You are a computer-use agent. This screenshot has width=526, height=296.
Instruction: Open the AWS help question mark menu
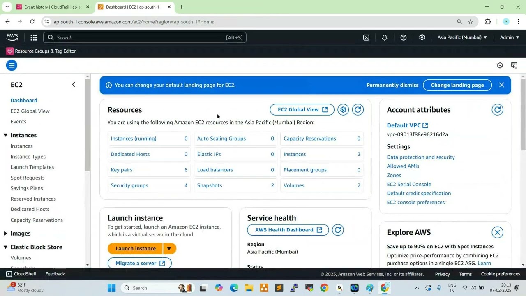pyautogui.click(x=404, y=37)
